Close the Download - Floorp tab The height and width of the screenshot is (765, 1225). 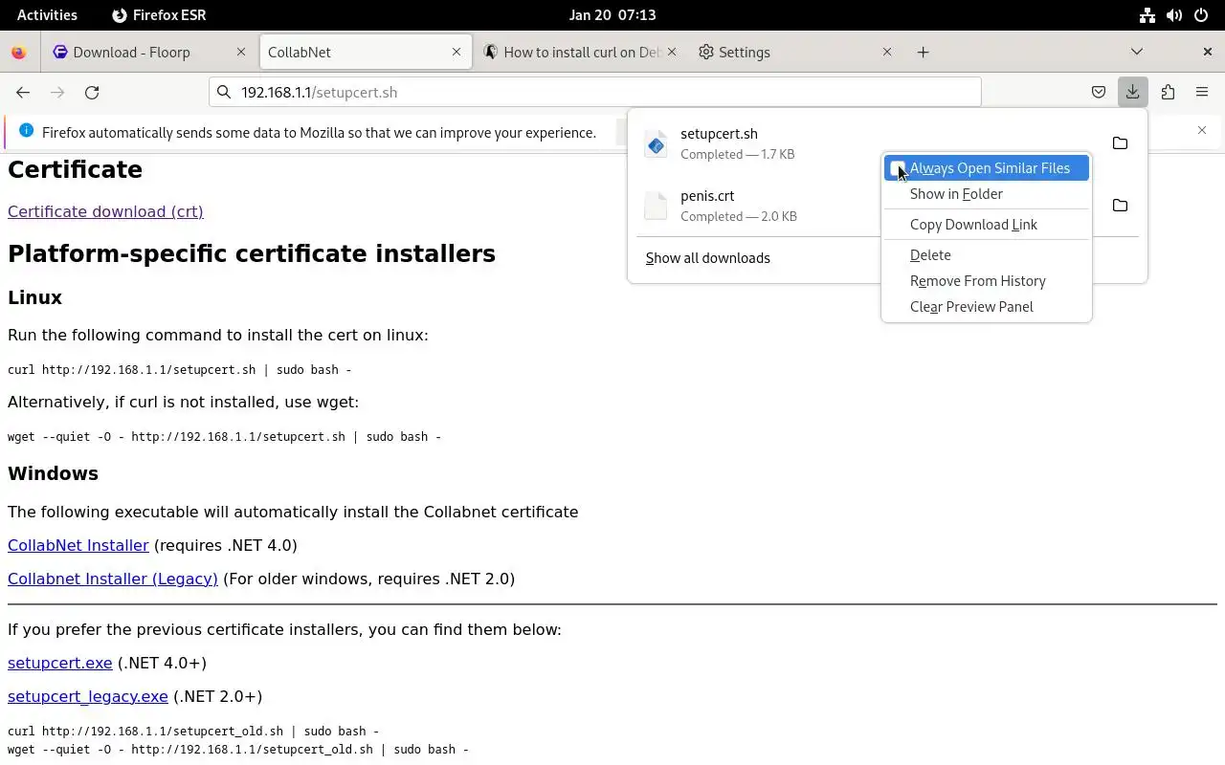coord(241,52)
